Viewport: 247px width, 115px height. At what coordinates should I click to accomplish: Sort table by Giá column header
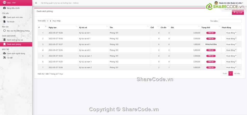185,27
